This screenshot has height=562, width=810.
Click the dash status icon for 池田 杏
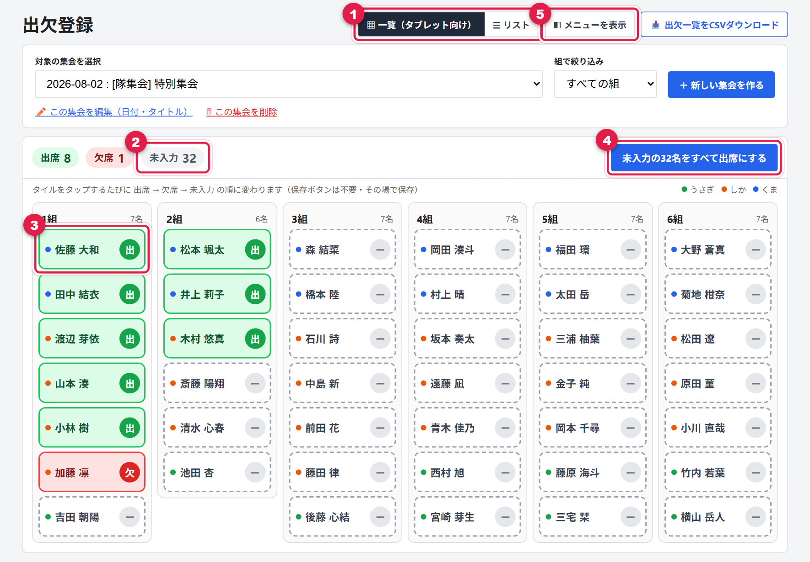click(255, 472)
